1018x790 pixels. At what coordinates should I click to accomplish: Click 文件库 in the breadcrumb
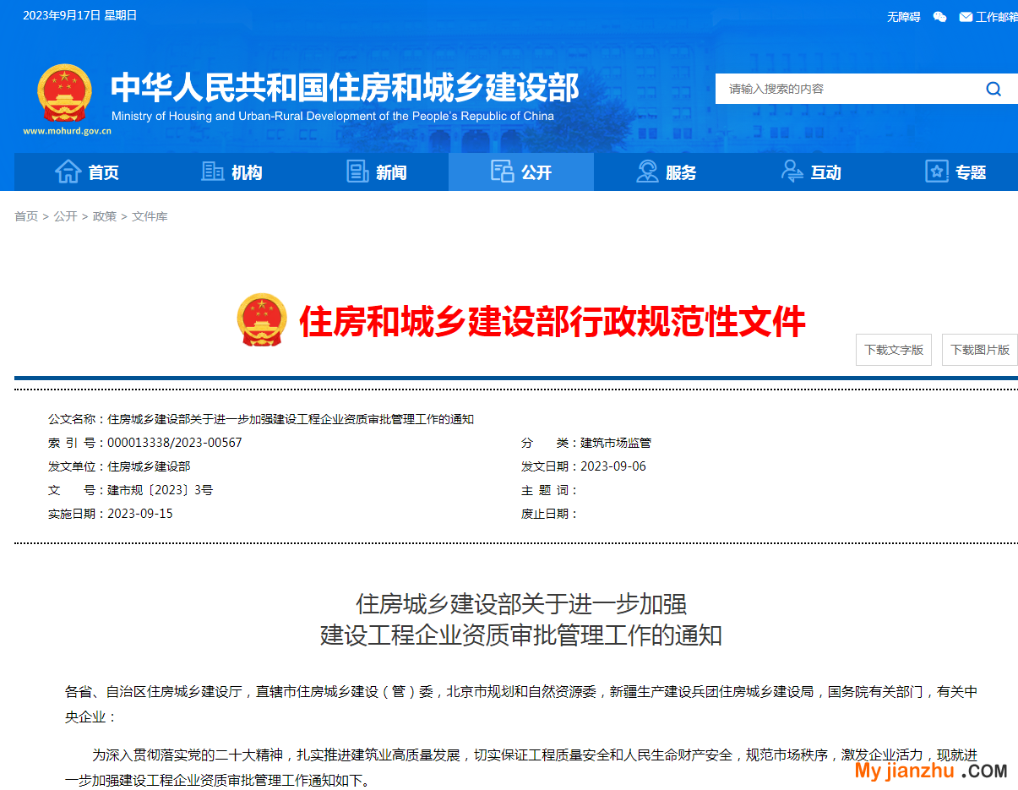tap(150, 216)
